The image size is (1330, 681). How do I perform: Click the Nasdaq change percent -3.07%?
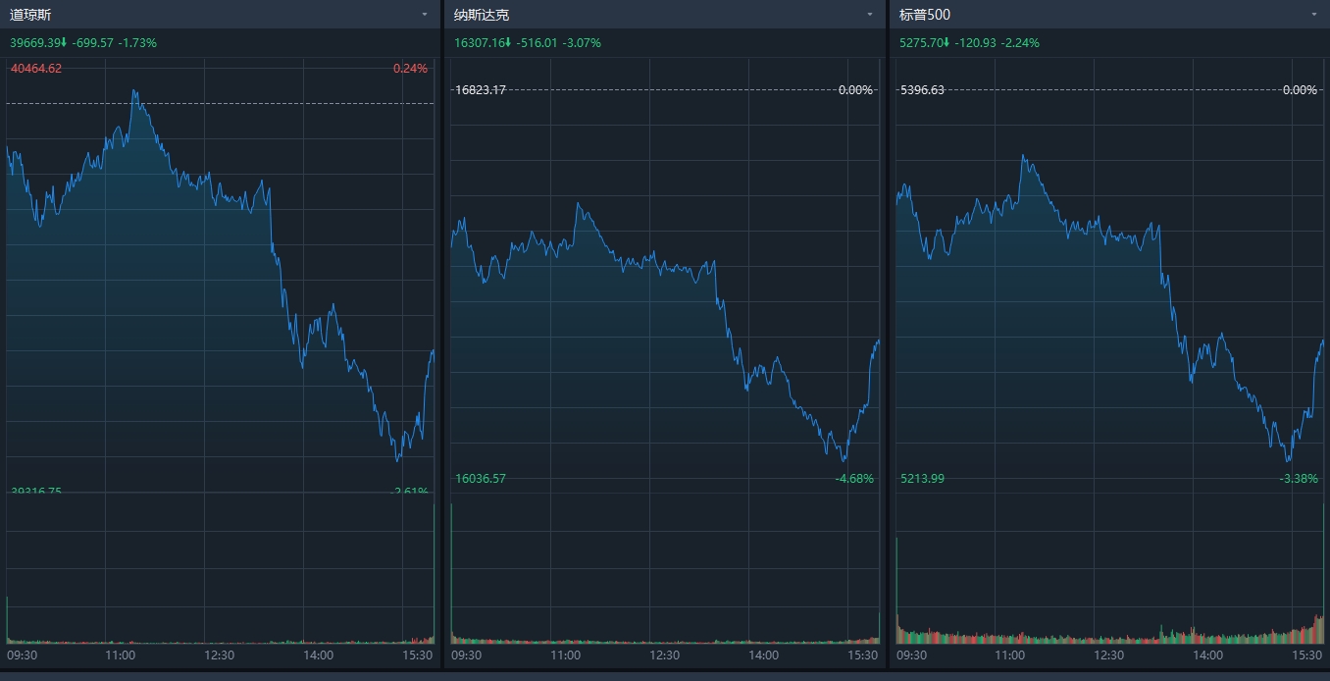[x=582, y=43]
